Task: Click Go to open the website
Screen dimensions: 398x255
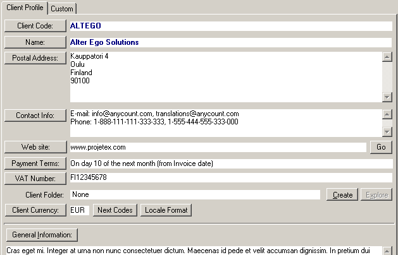Action: click(x=381, y=147)
